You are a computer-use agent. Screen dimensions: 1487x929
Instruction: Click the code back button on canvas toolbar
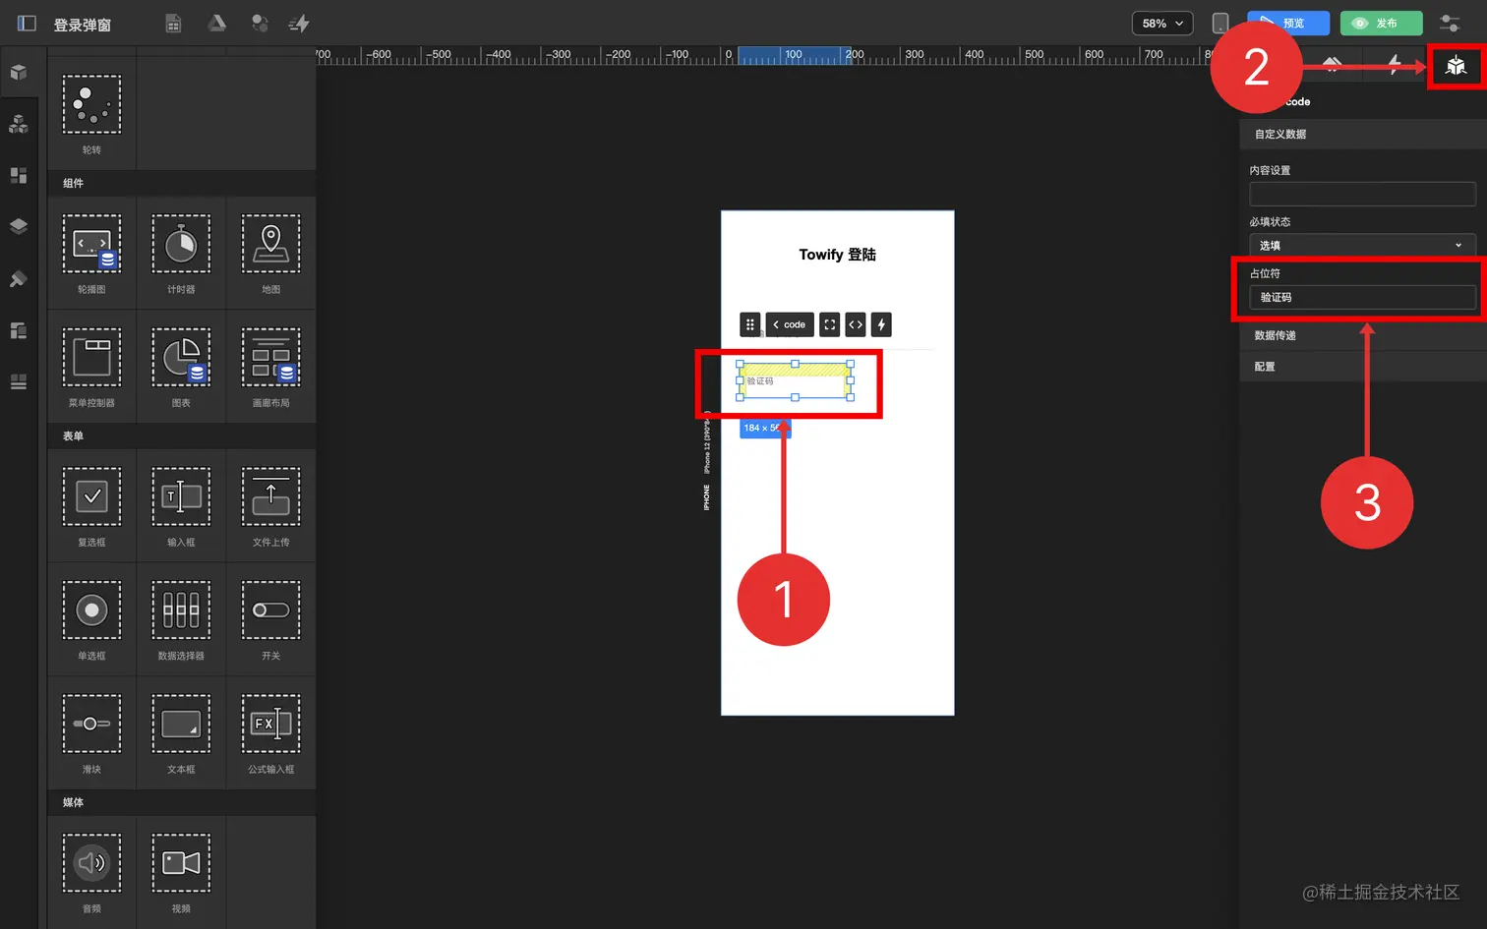790,324
